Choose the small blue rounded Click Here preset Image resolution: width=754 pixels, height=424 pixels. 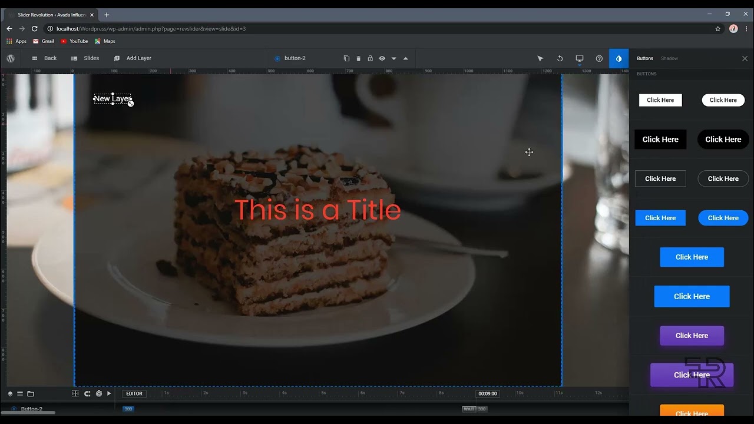click(x=723, y=218)
